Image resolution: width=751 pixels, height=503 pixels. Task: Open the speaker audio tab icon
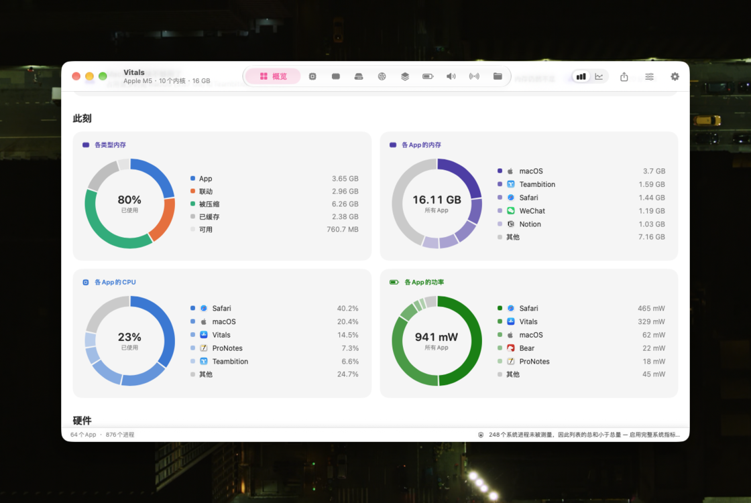(x=451, y=76)
